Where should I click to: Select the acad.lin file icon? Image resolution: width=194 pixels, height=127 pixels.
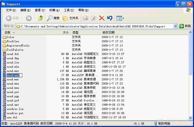[x=4, y=62]
